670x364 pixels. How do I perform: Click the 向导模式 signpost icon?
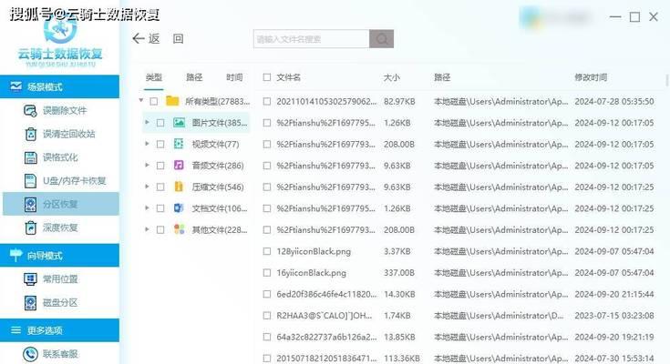15,255
